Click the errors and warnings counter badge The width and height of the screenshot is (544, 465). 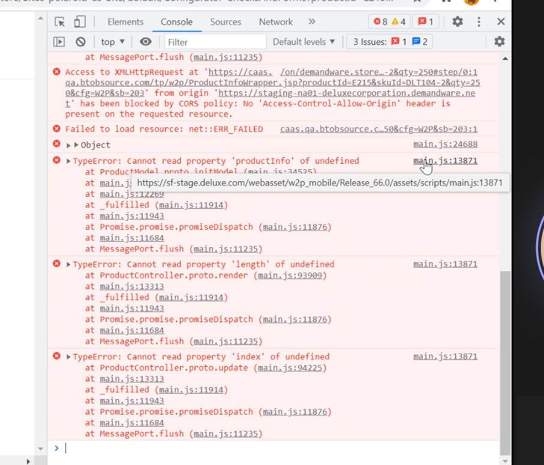[389, 22]
